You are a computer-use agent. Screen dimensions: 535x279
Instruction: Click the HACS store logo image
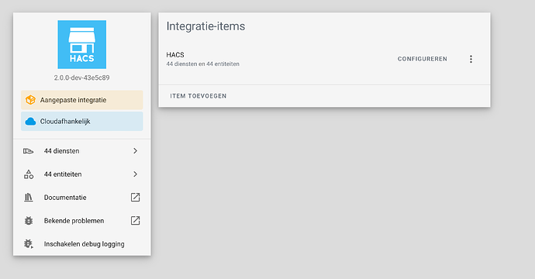click(82, 44)
